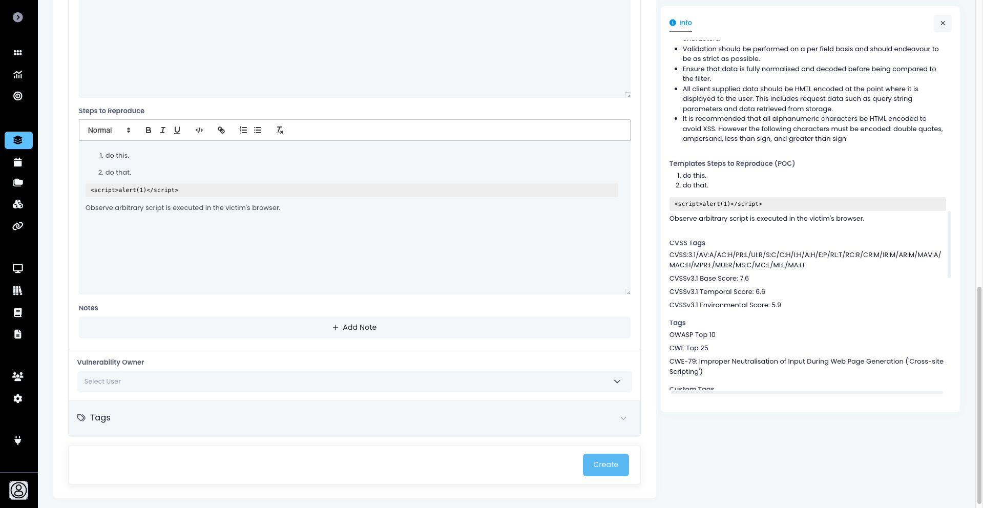
Task: Click the Create button
Action: 605,465
